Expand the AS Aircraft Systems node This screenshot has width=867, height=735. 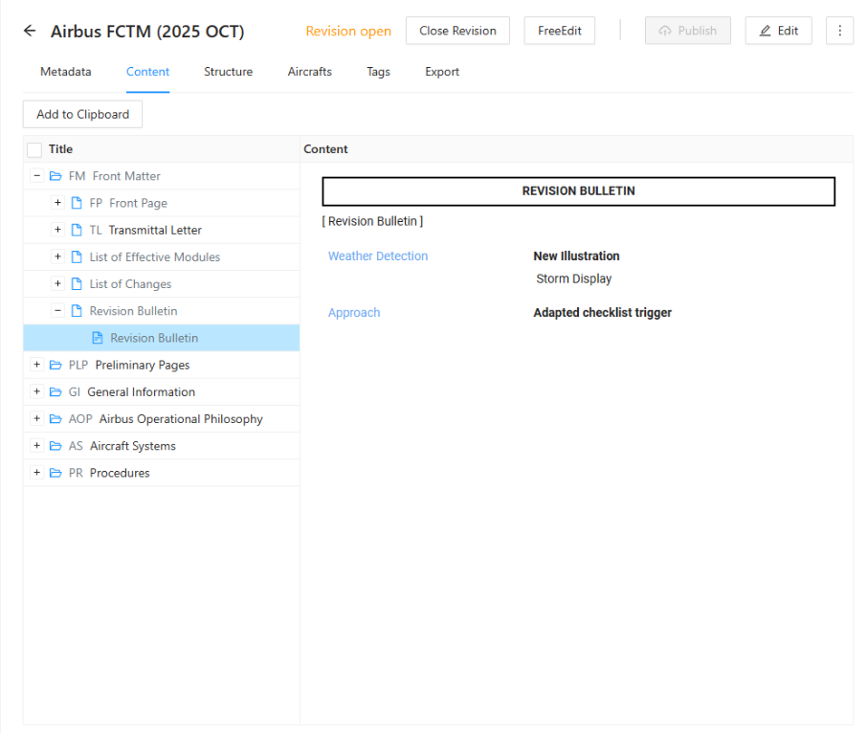pos(37,446)
